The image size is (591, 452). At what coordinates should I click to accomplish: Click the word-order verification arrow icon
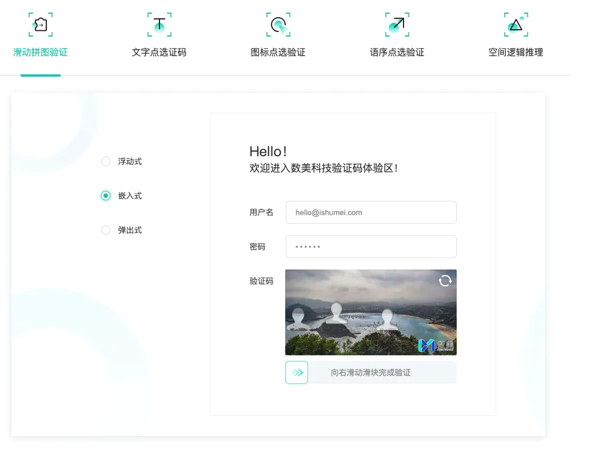tap(397, 25)
